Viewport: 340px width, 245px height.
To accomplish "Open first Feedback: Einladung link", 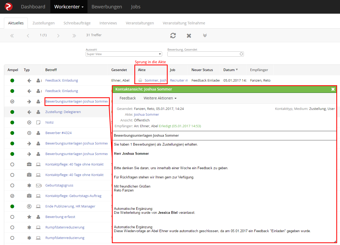I will 62,80.
